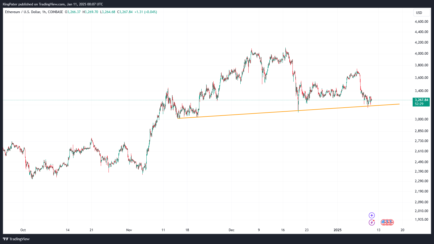Click the COINBASE exchange label

pyautogui.click(x=56, y=12)
